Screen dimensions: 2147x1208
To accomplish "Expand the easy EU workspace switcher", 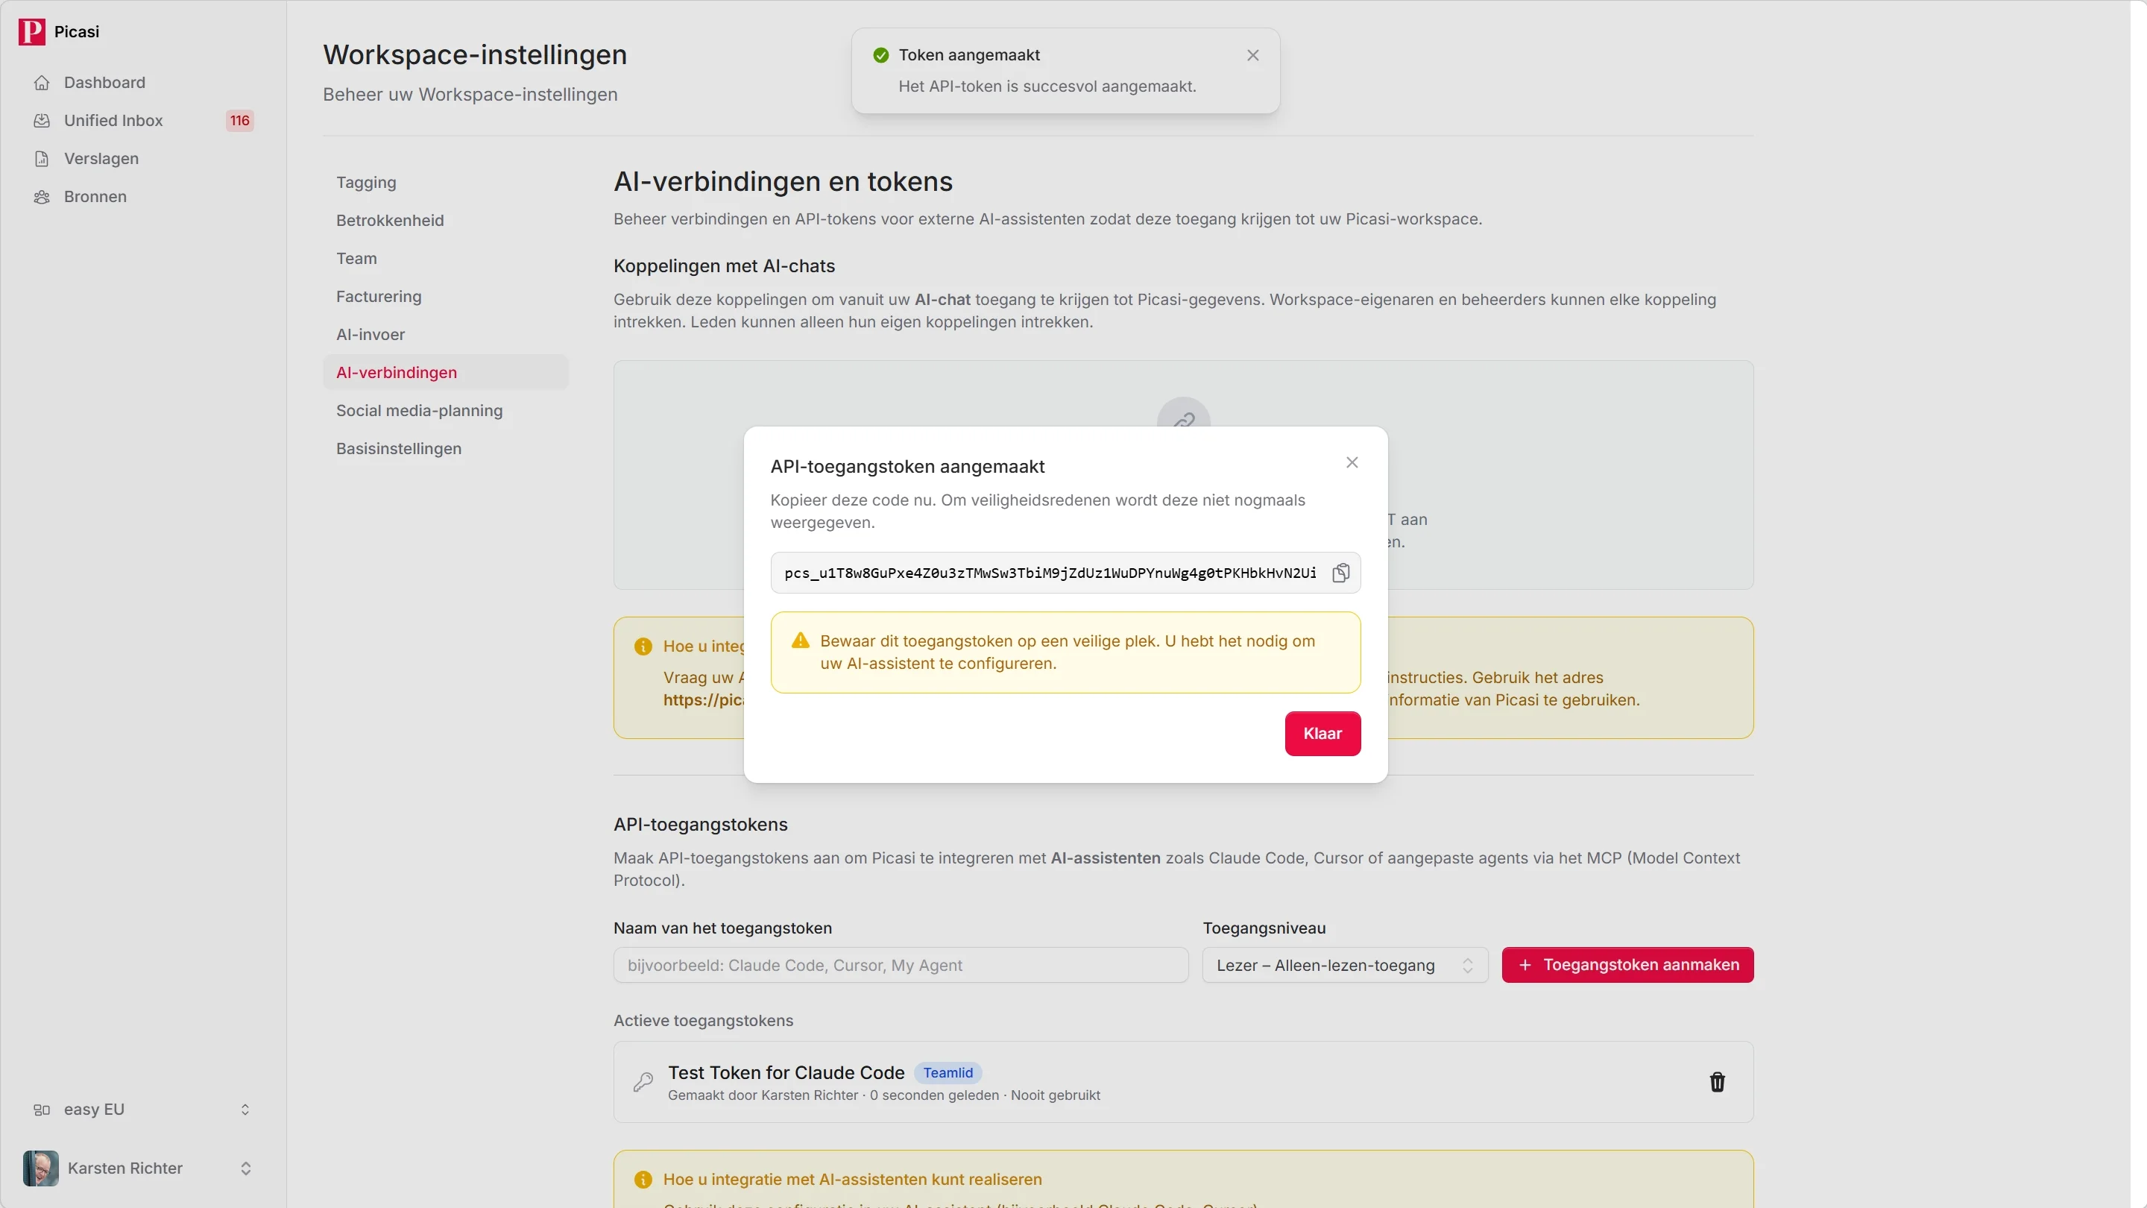I will click(245, 1110).
